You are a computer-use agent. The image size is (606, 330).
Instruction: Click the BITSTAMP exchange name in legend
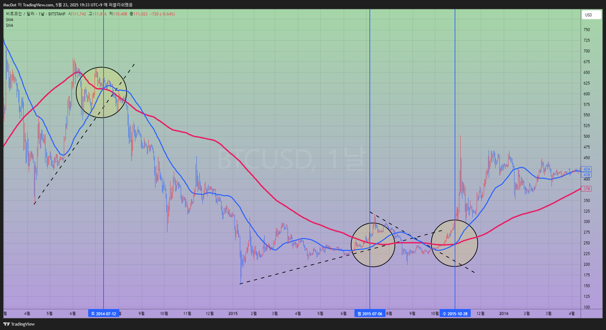coord(57,14)
